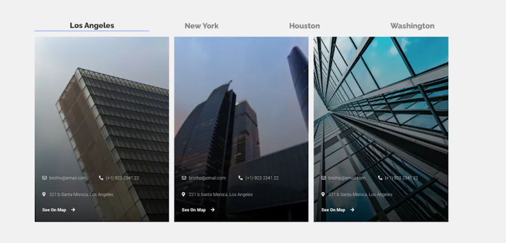Click arrow icon beside middle card's See On Map
The height and width of the screenshot is (243, 506).
coord(213,210)
